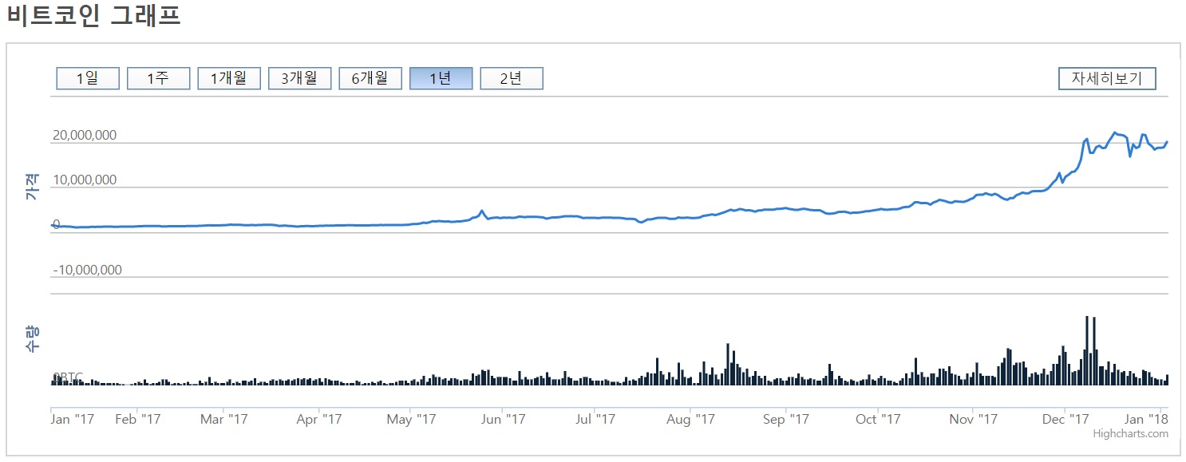Viewport: 1186px width, 462px height.
Task: Open the 자세히보기 detailed view
Action: [x=1107, y=78]
